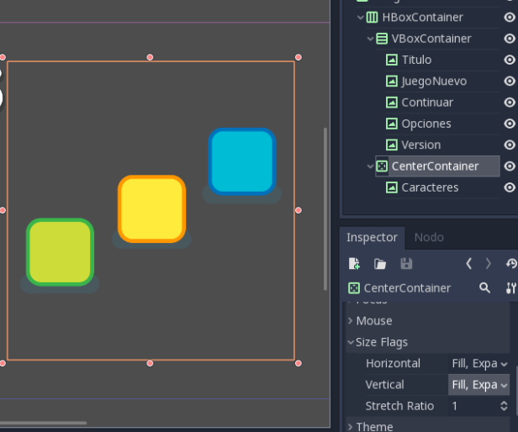Select the VBoxContainer node label

click(x=431, y=39)
